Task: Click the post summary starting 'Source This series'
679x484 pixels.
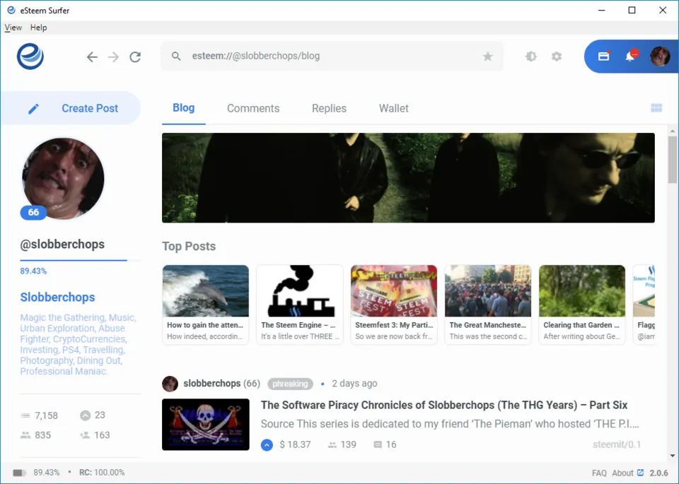Action: coord(450,424)
